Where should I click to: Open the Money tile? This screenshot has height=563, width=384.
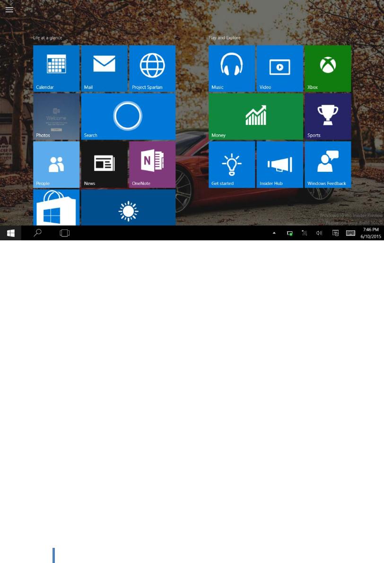coord(256,116)
